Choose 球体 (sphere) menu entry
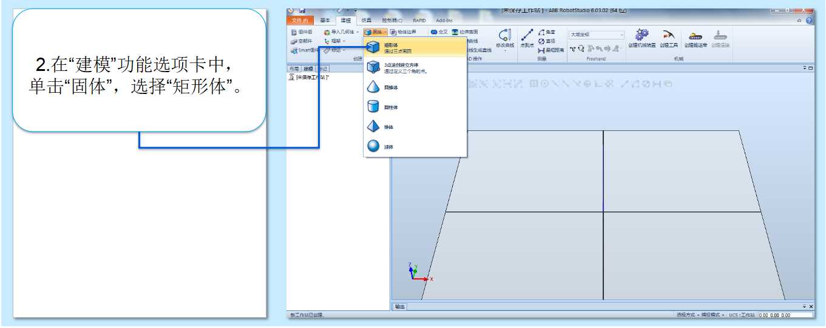826x328 pixels. click(x=415, y=147)
